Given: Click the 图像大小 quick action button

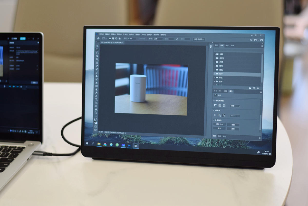Looking at the screenshot, I should click(x=219, y=124).
